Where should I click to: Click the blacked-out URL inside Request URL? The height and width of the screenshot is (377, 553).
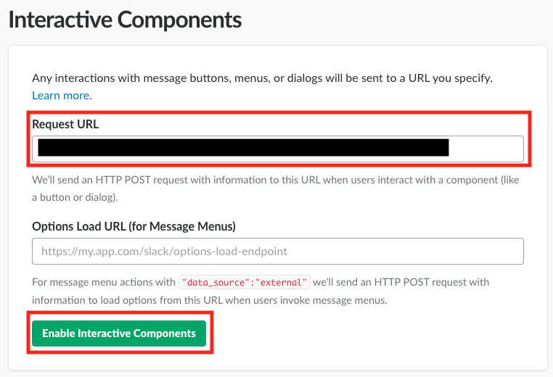tap(243, 149)
